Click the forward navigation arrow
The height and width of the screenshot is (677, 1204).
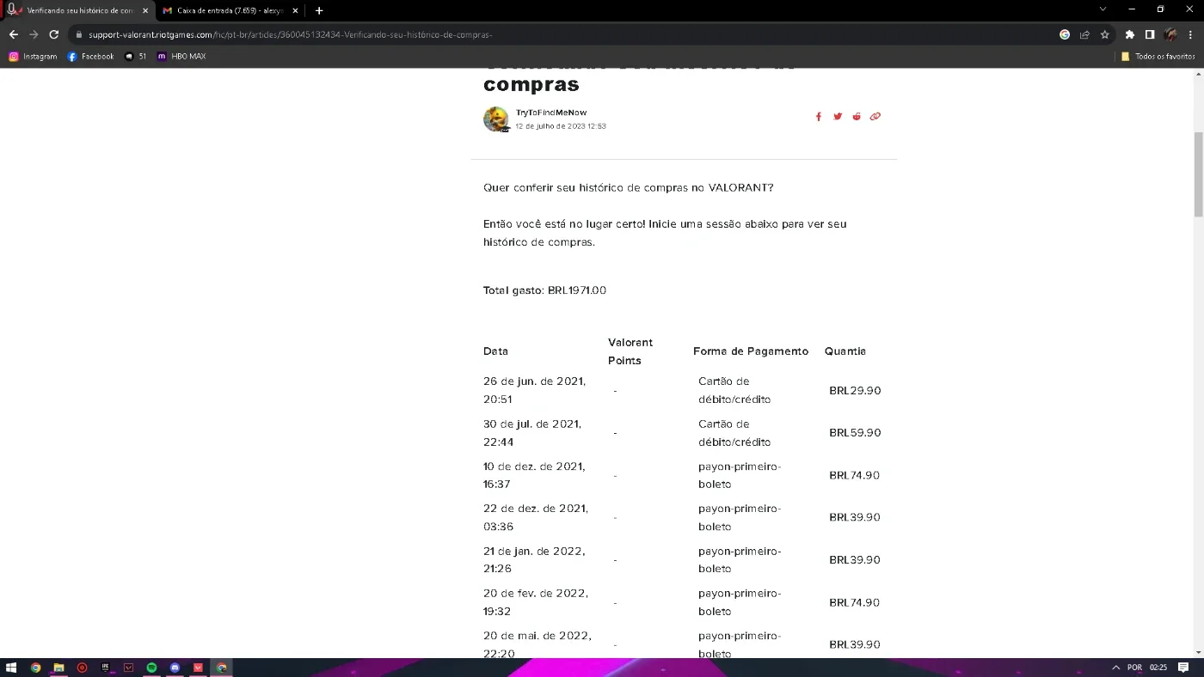pyautogui.click(x=34, y=34)
